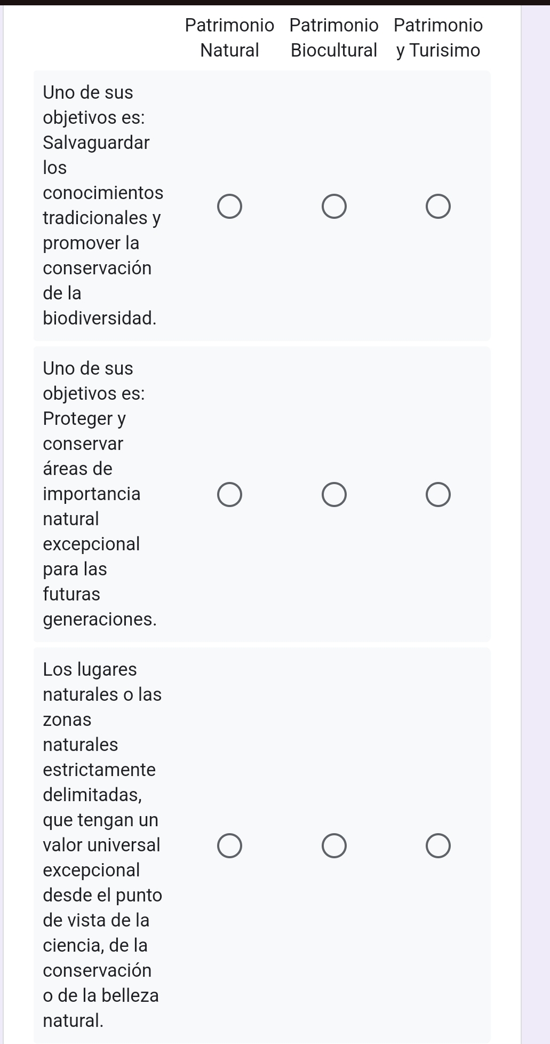Choose Patrimonio y Turisimo for 'Proteger y conservar' row
Image resolution: width=550 pixels, height=1044 pixels.
(x=439, y=495)
